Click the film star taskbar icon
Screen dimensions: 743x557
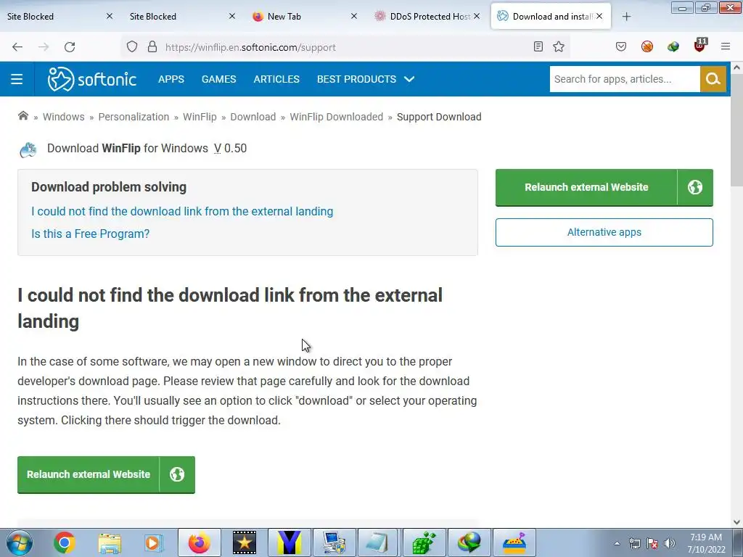[245, 542]
